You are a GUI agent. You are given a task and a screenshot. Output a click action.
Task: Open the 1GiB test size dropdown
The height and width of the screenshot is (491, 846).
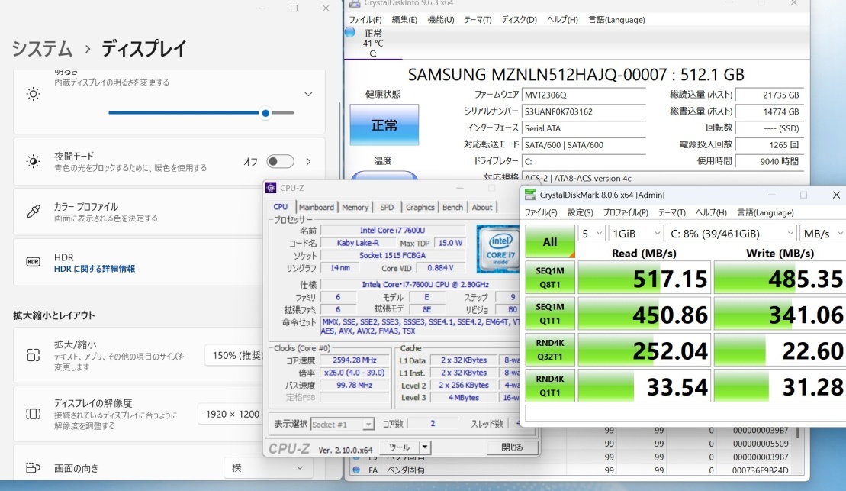[x=635, y=233]
